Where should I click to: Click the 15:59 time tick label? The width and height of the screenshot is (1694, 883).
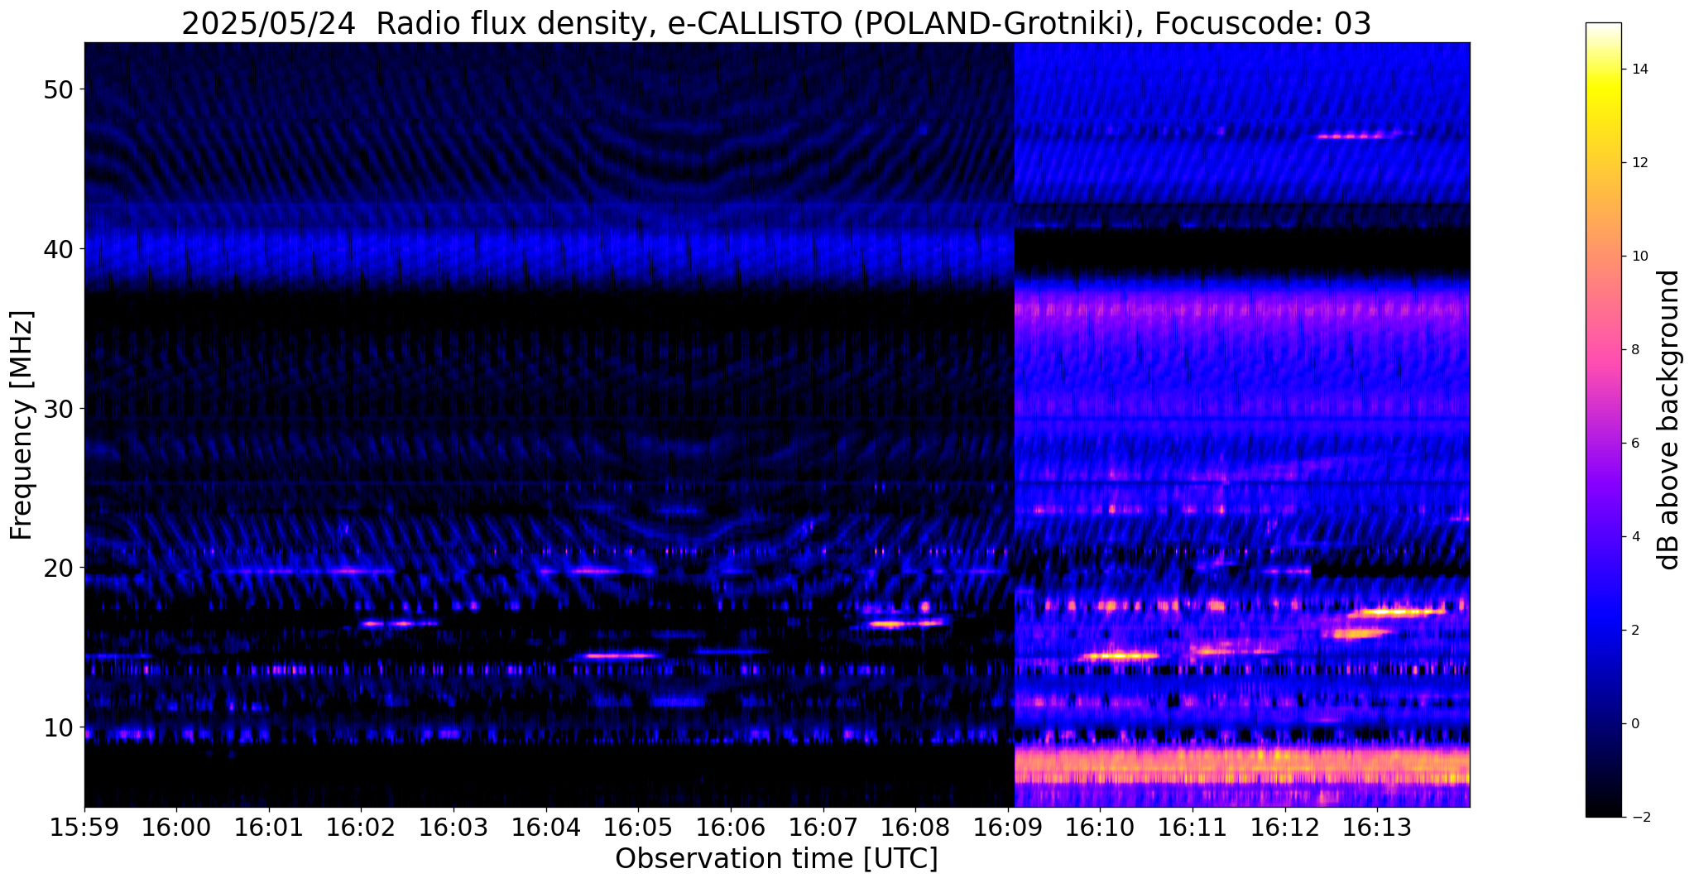point(84,828)
